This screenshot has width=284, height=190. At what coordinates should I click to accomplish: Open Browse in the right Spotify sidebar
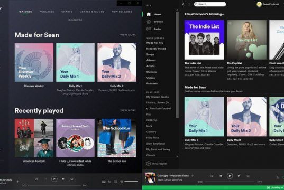(x=155, y=22)
